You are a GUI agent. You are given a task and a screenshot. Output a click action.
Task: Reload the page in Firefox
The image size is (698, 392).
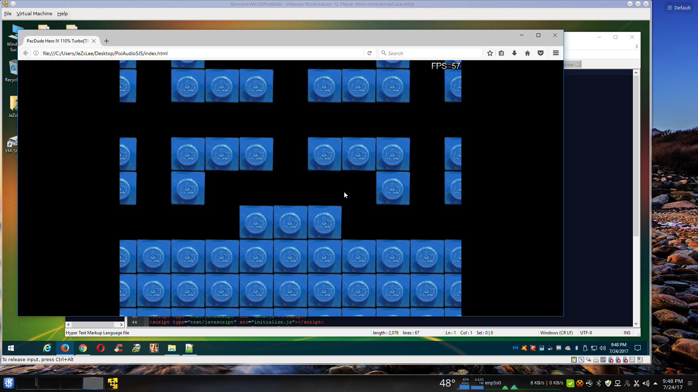(x=369, y=53)
